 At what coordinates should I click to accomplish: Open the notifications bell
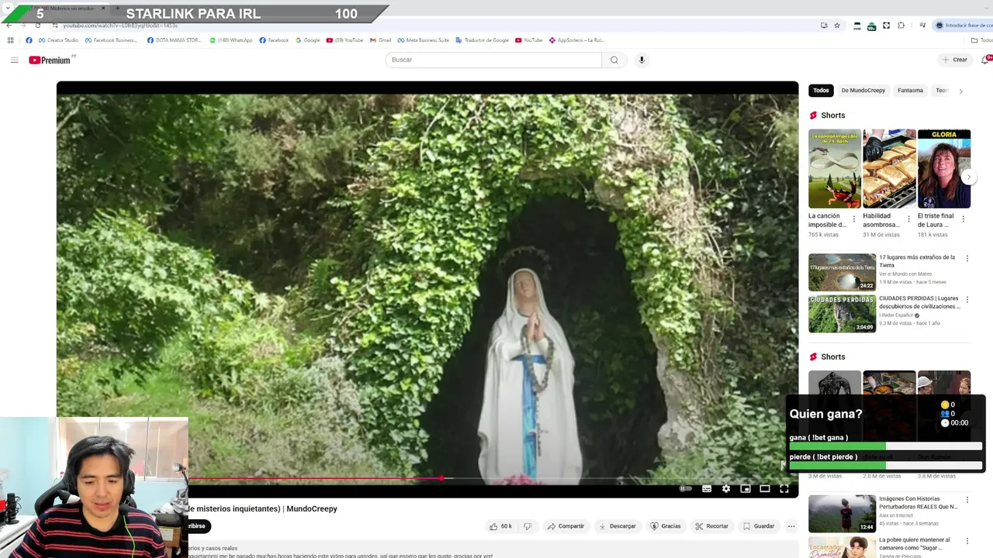986,60
